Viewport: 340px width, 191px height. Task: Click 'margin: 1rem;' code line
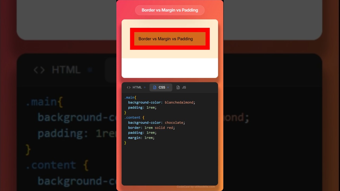141,138
